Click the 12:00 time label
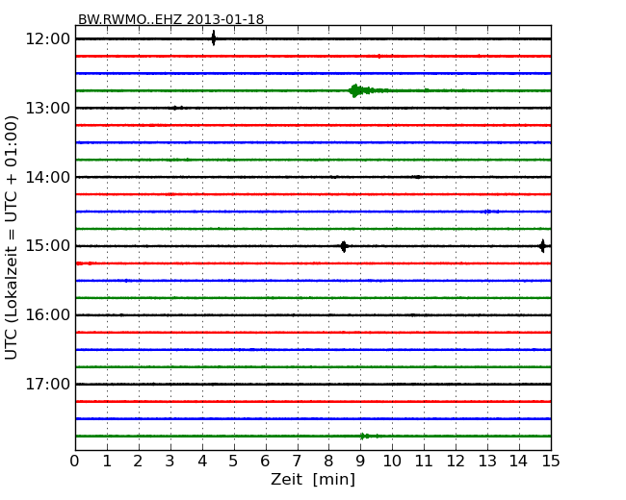The width and height of the screenshot is (626, 500). [x=48, y=39]
